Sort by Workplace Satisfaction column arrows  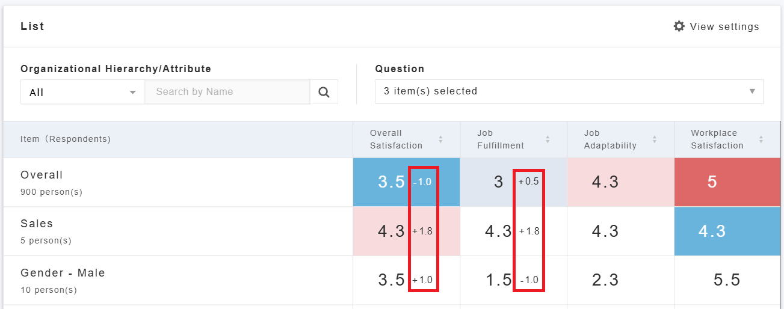761,139
